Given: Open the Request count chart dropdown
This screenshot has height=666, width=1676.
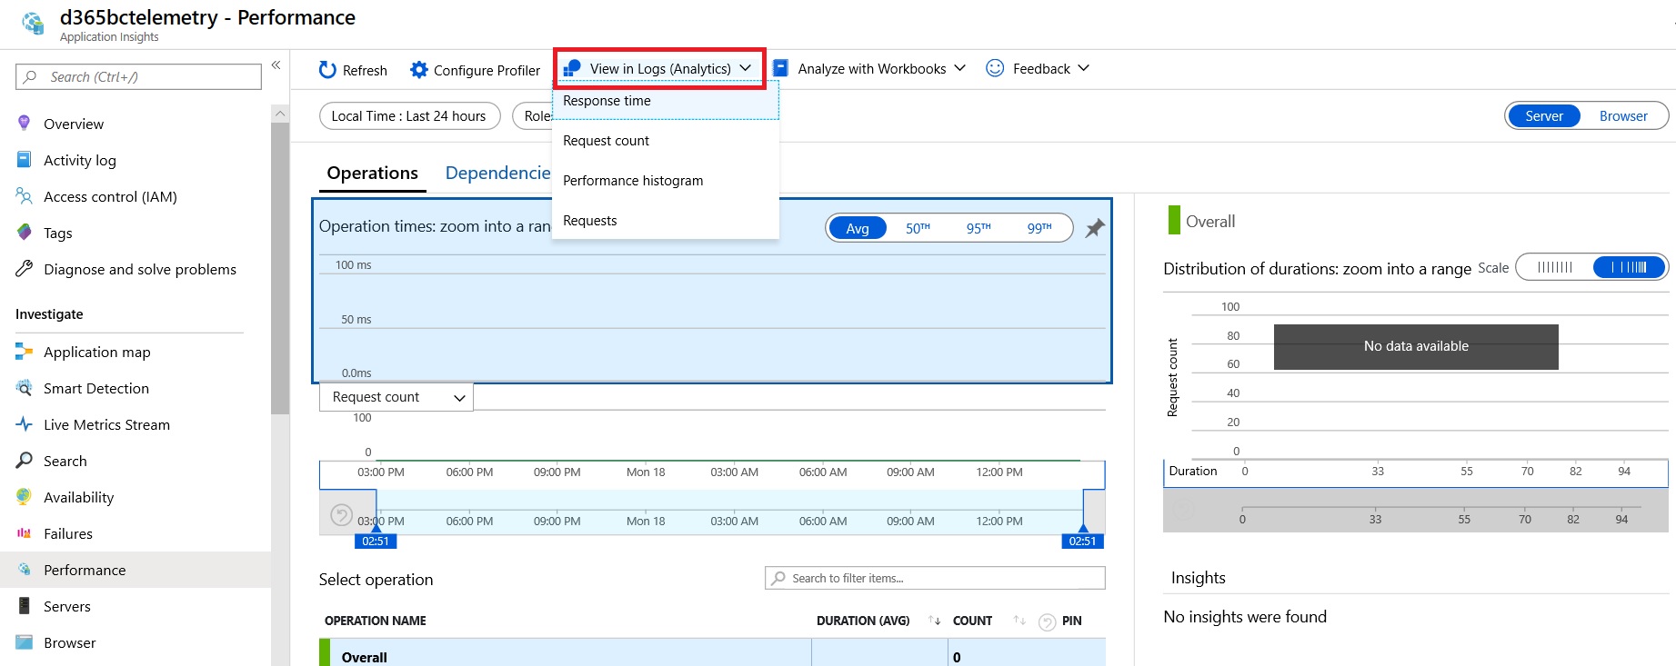Looking at the screenshot, I should [x=396, y=397].
